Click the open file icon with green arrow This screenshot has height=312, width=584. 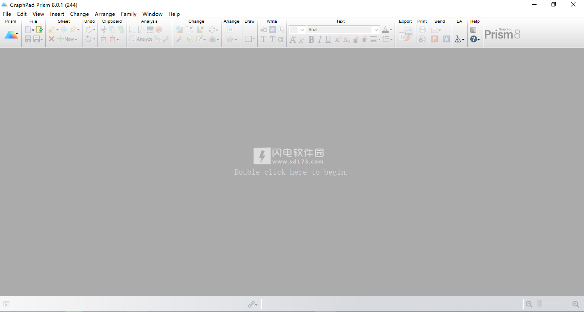(x=39, y=30)
